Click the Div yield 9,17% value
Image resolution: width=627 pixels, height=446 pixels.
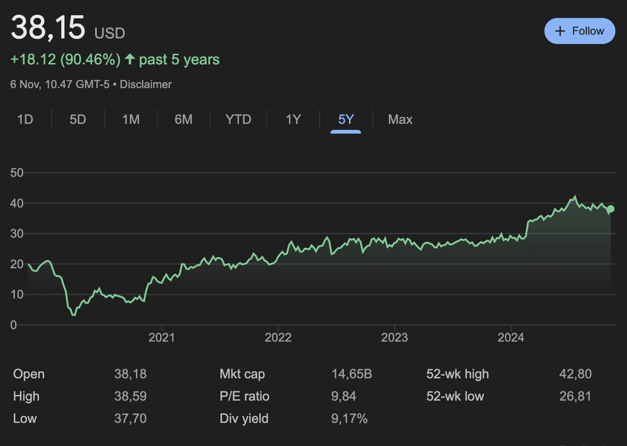350,419
